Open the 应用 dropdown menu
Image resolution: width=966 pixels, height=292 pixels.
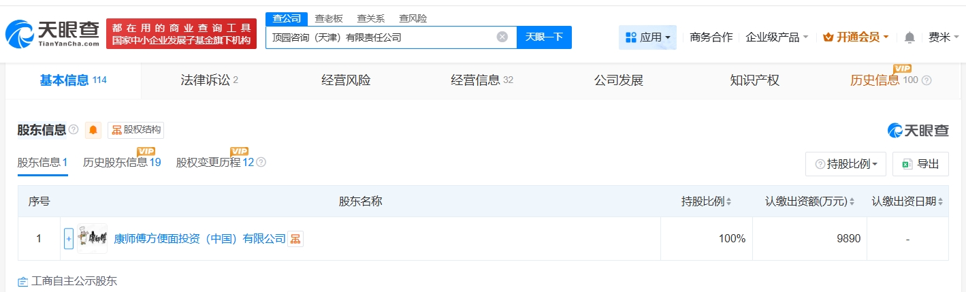tap(647, 37)
